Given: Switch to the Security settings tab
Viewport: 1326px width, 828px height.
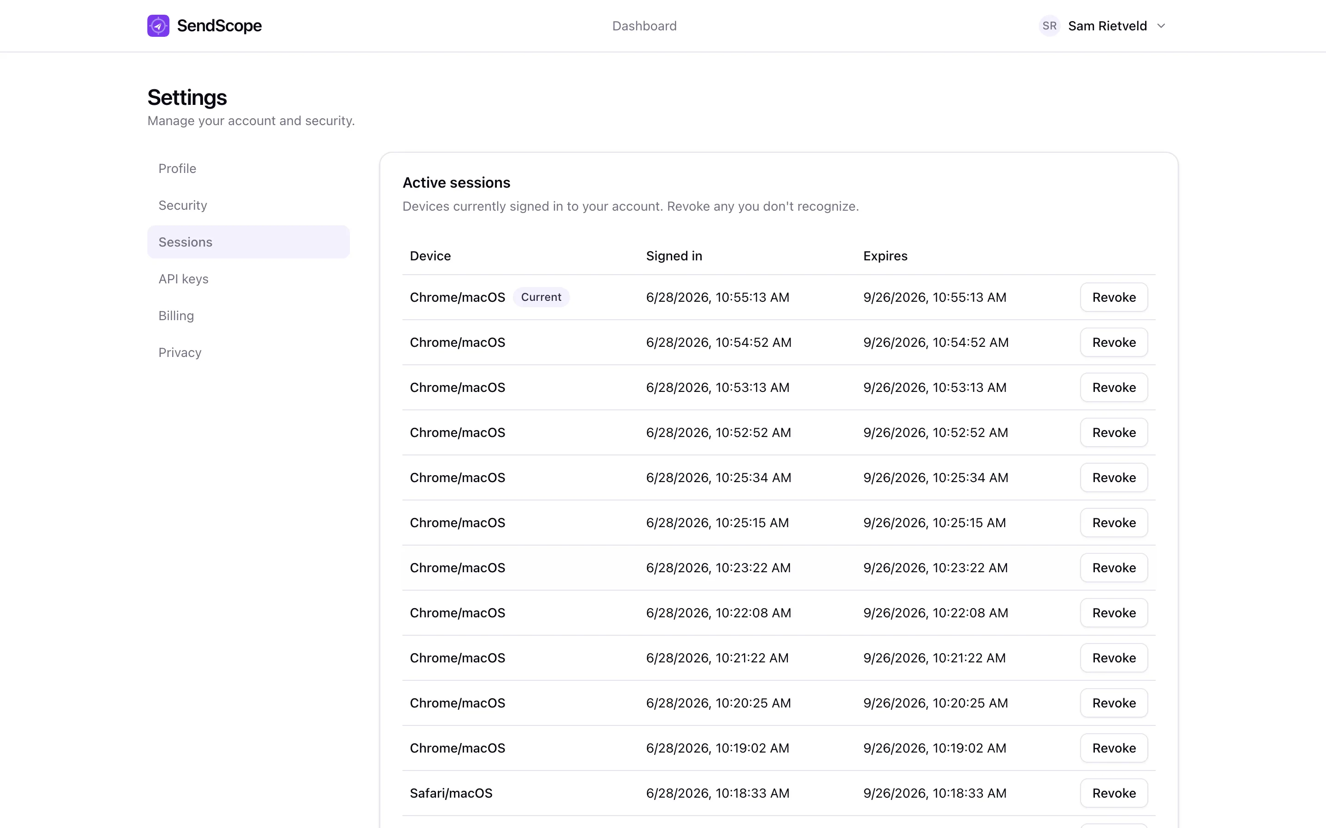Looking at the screenshot, I should (248, 205).
